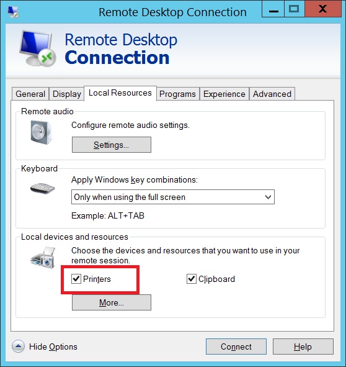Viewport: 346px width, 367px height.
Task: Switch to the General tab
Action: click(x=30, y=94)
